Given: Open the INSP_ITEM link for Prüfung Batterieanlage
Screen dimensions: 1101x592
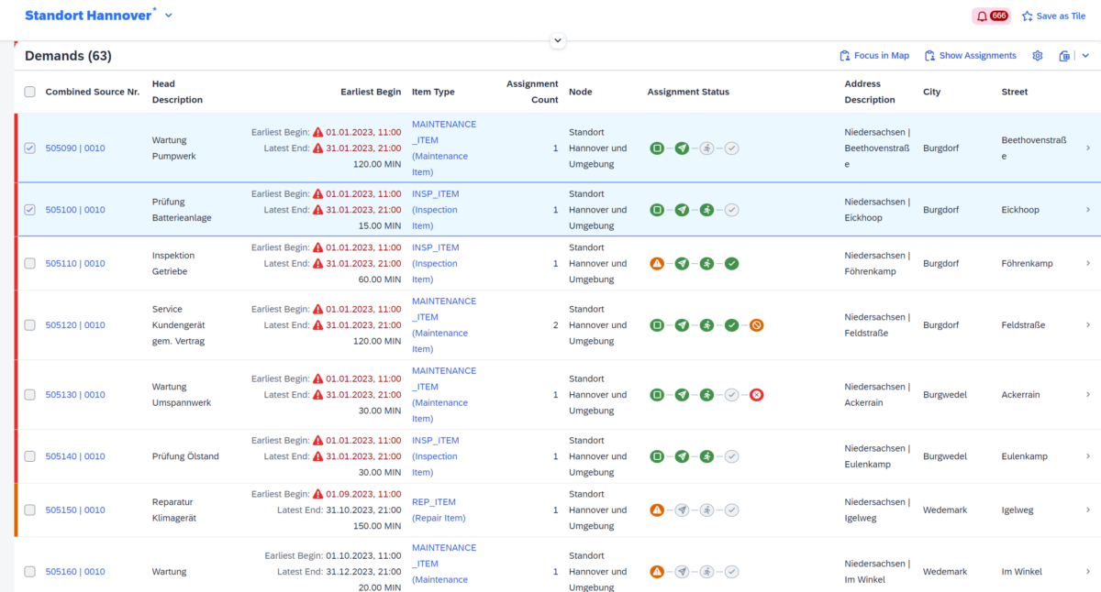Looking at the screenshot, I should [435, 193].
